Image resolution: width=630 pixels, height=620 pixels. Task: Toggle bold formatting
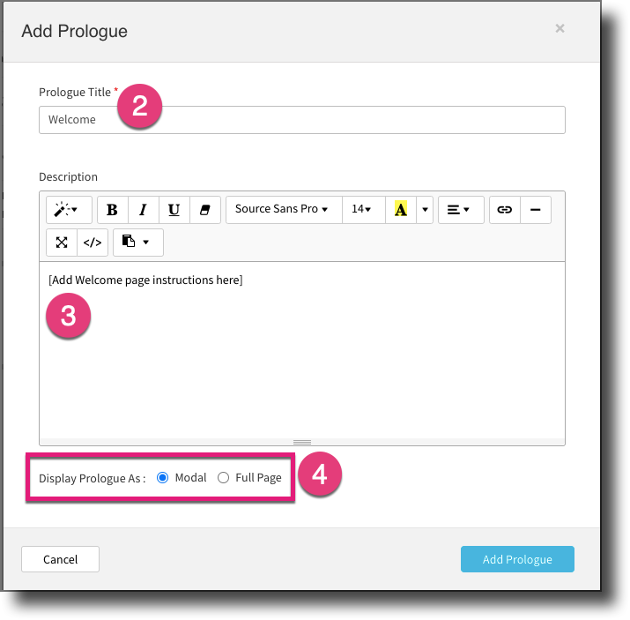coord(113,210)
